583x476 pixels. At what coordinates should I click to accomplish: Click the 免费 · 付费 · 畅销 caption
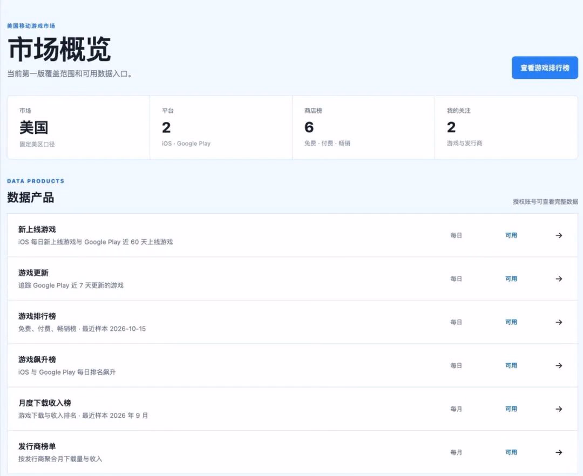pyautogui.click(x=327, y=143)
